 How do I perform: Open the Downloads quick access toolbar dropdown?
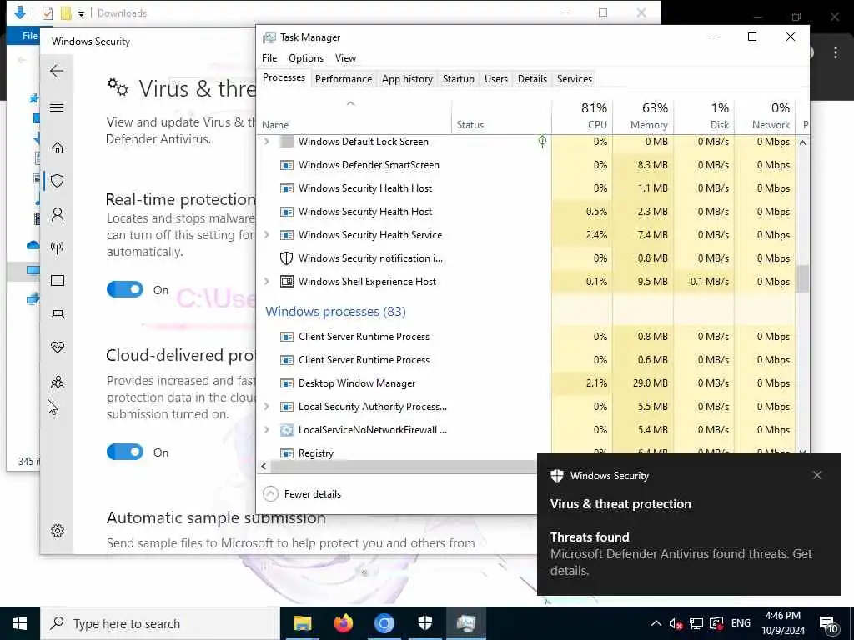pos(81,13)
